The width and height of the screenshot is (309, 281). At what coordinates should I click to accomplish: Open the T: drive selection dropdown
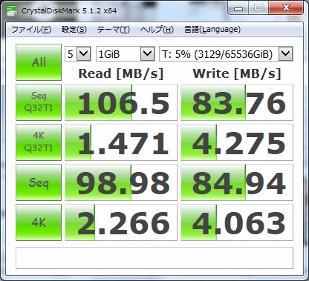226,53
